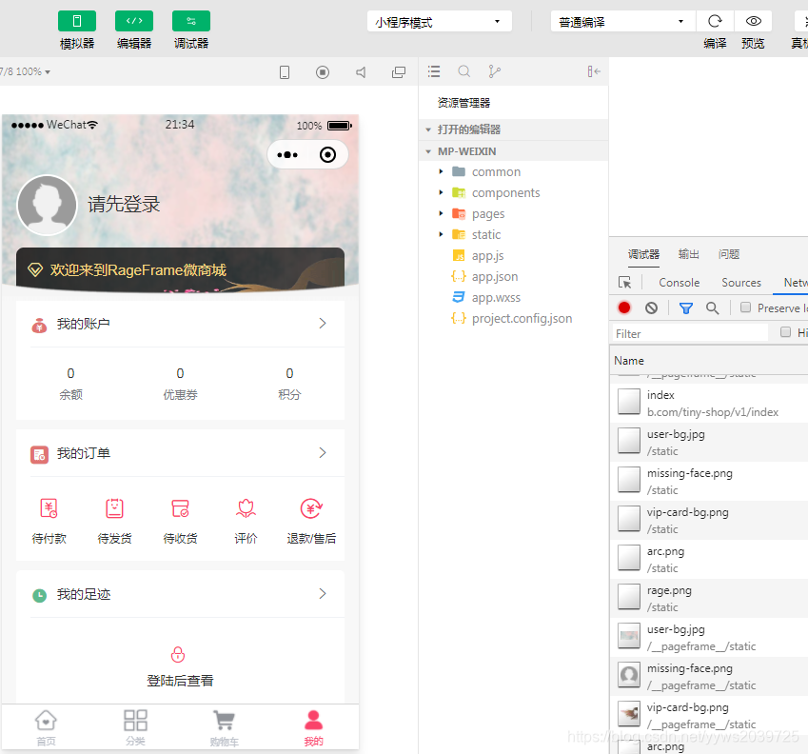The width and height of the screenshot is (808, 754).
Task: Click the 待收货 pending receipt icon
Action: 181,508
